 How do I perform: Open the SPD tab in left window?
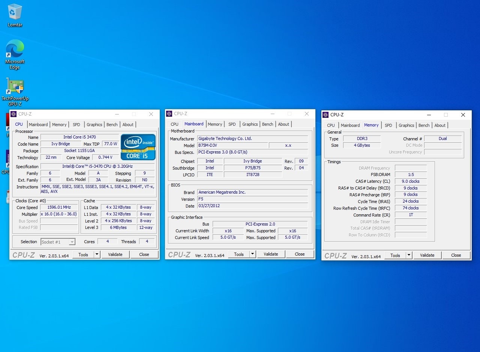[76, 125]
